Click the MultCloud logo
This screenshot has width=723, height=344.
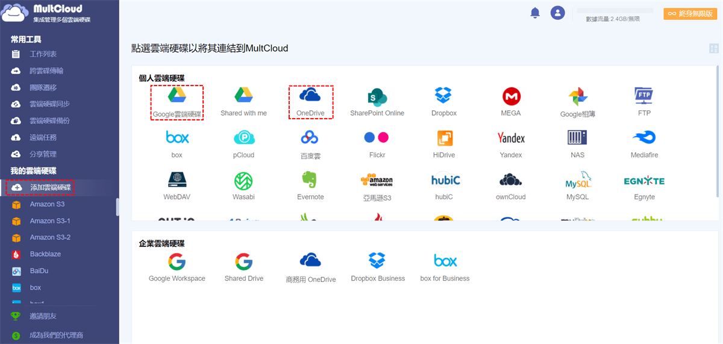(45, 13)
